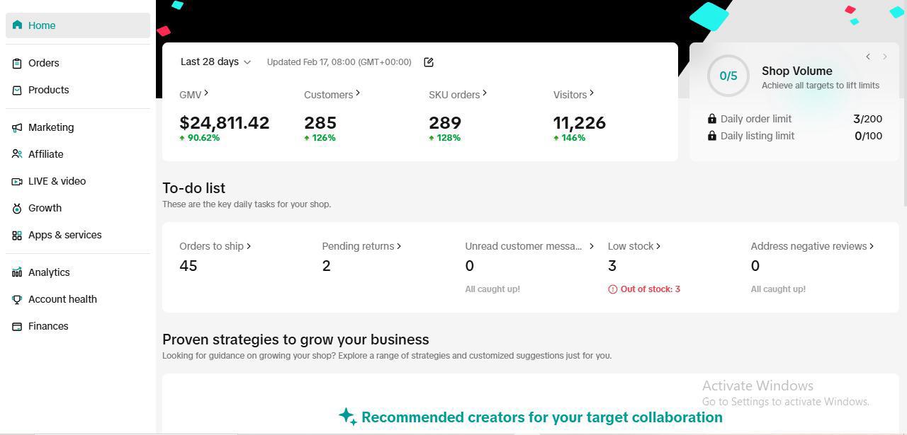Click the edit metrics pencil icon

coord(429,62)
